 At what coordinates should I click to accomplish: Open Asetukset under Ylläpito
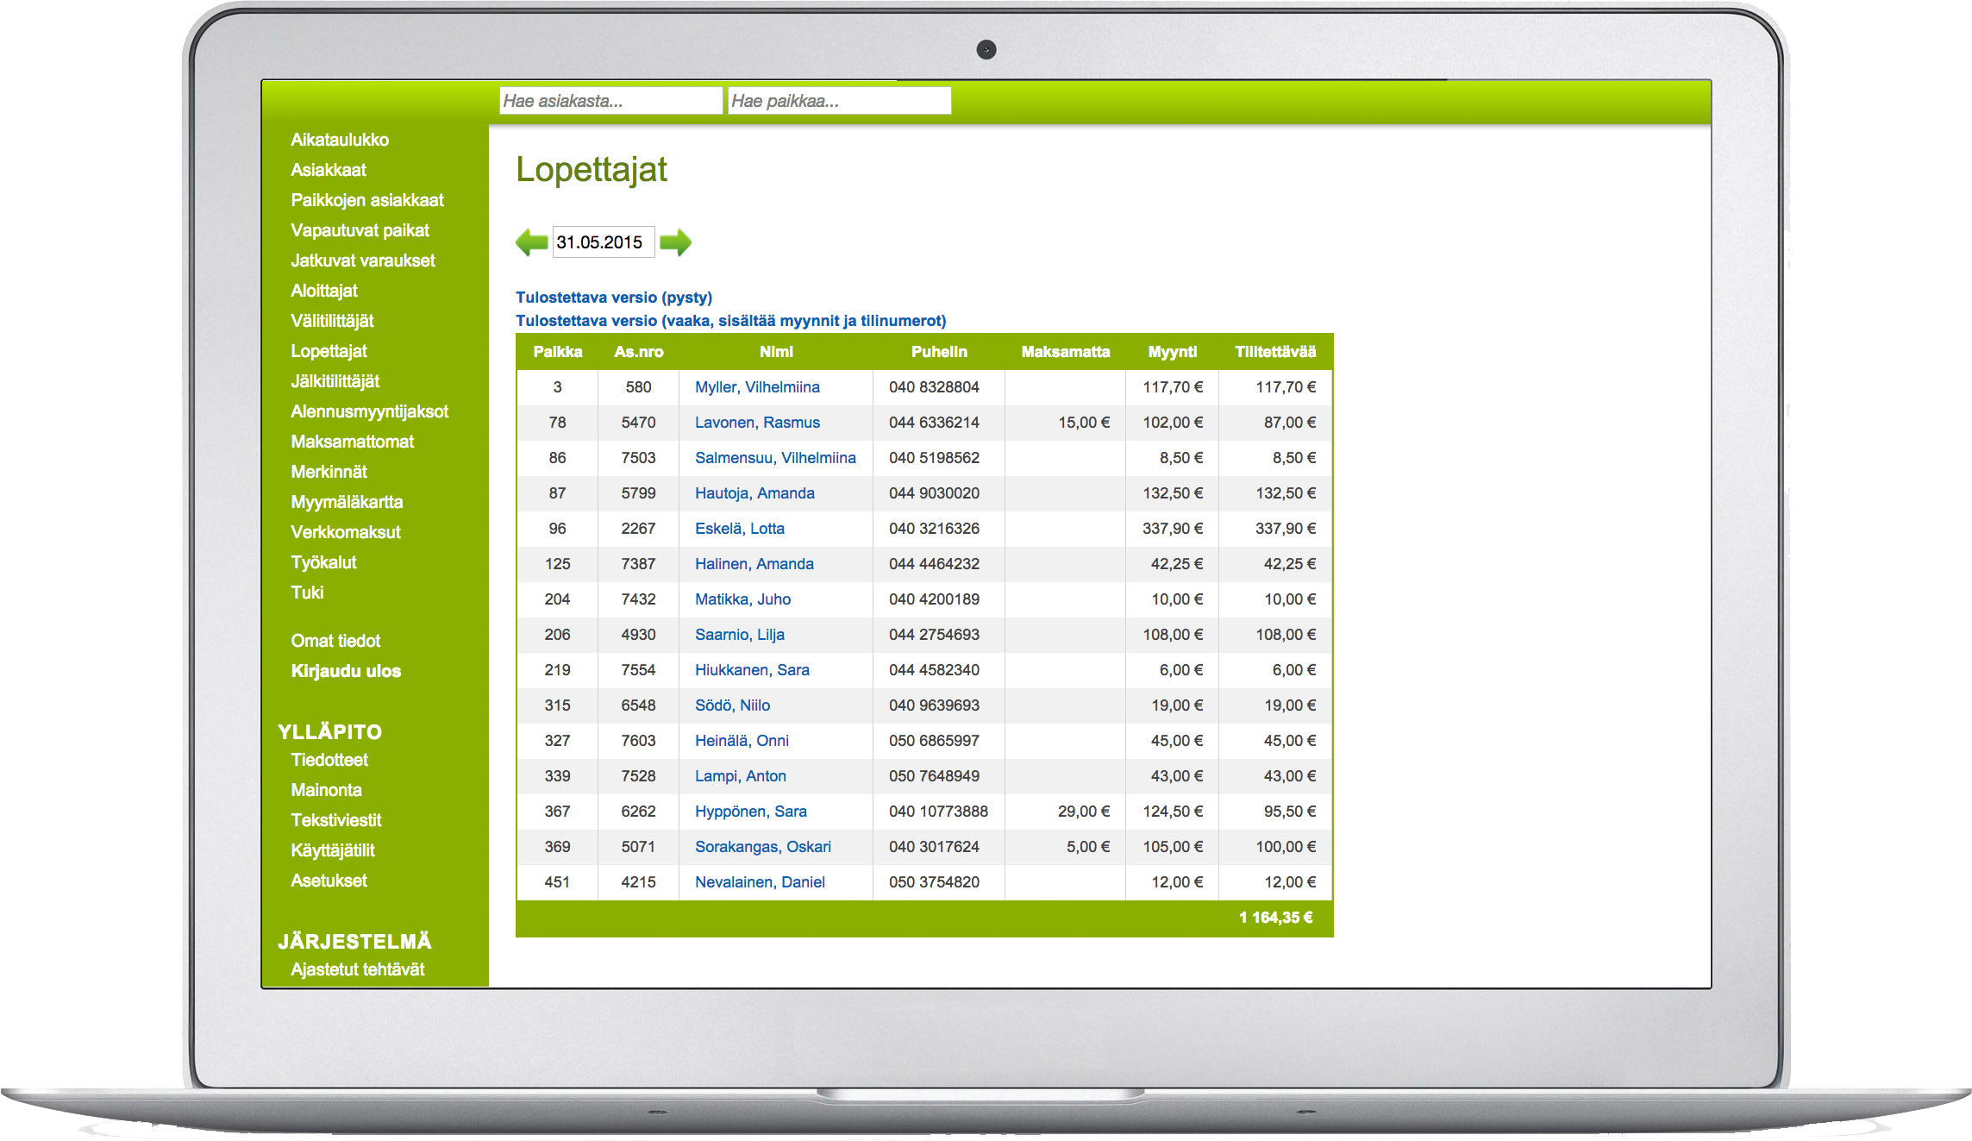tap(329, 881)
